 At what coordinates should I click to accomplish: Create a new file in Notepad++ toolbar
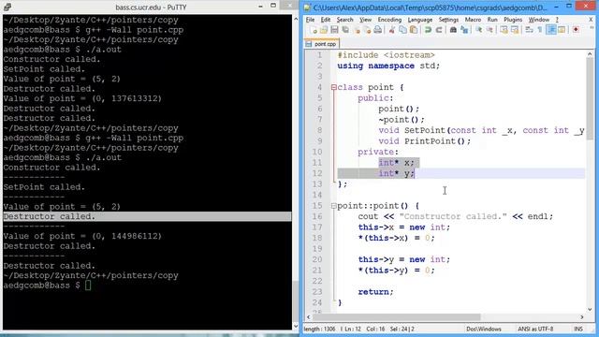(314, 30)
